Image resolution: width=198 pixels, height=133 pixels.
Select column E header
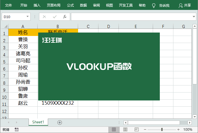tap(136, 26)
